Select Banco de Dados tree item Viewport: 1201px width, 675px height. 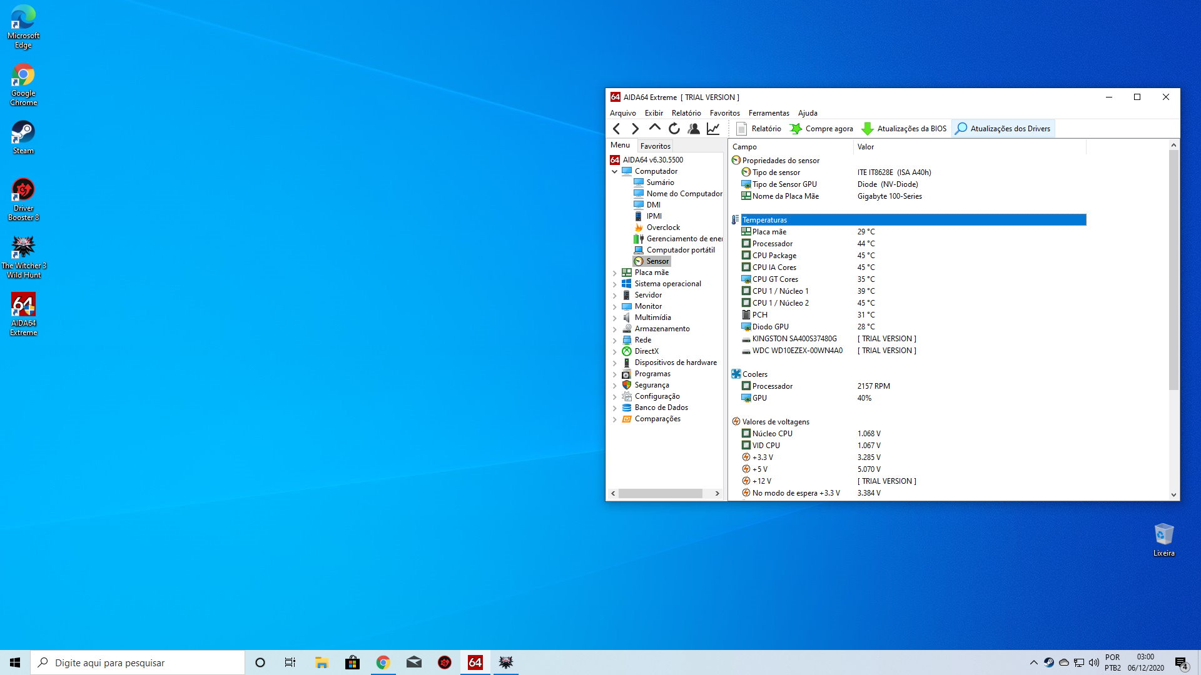tap(661, 407)
